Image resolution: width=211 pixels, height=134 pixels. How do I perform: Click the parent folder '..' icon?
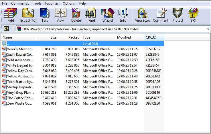coord(4,43)
